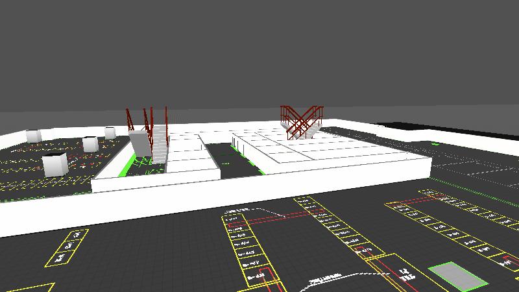Screen dimensions: 519x292
Task: Select the white cube nearest the left staircase
Action: [x=110, y=132]
